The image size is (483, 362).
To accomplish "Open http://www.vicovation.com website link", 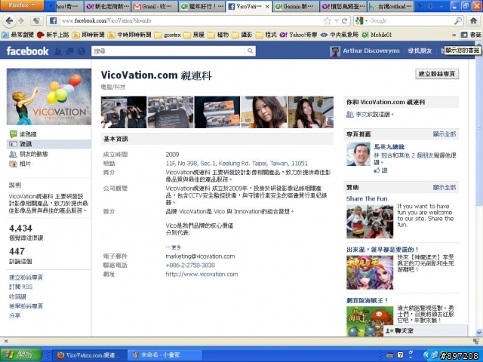I will pos(202,275).
